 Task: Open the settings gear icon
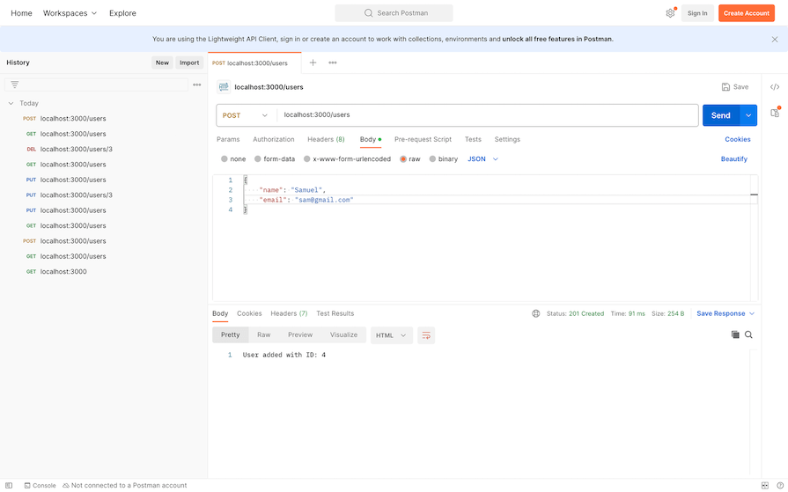click(670, 13)
